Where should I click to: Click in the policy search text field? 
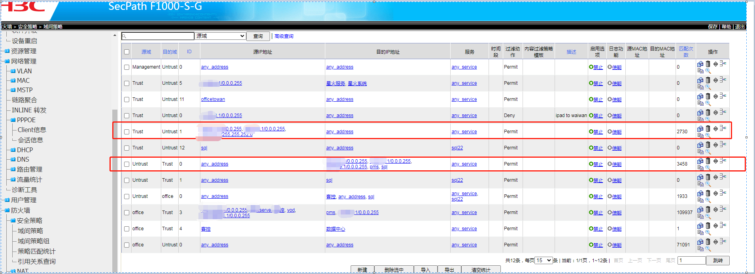pyautogui.click(x=158, y=36)
